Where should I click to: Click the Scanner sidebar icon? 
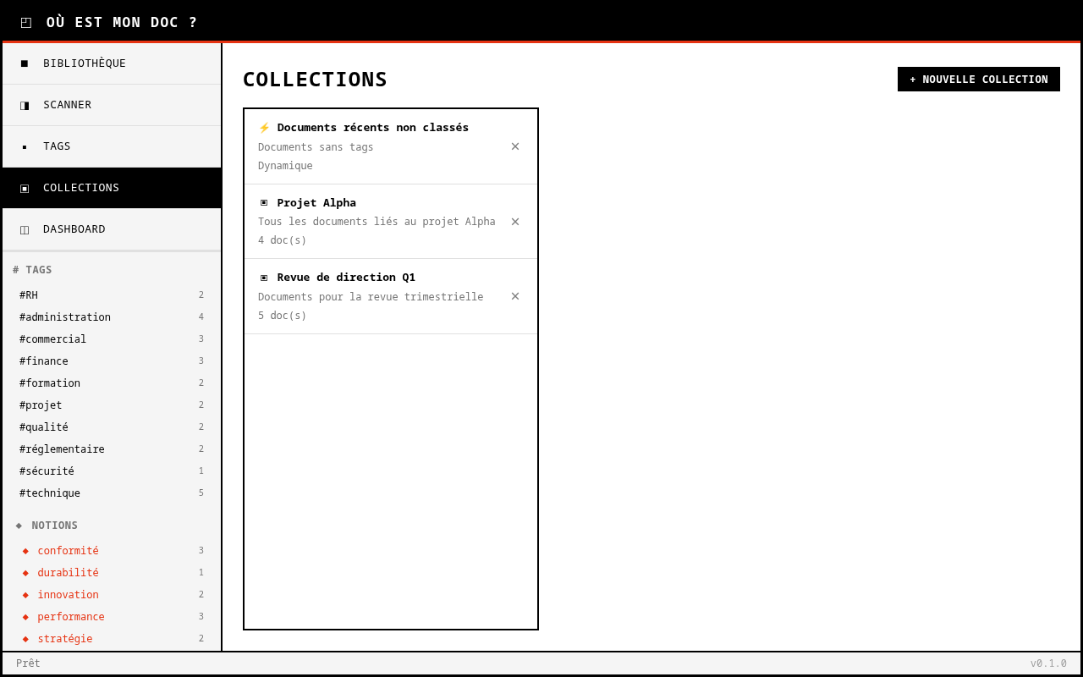pyautogui.click(x=23, y=104)
